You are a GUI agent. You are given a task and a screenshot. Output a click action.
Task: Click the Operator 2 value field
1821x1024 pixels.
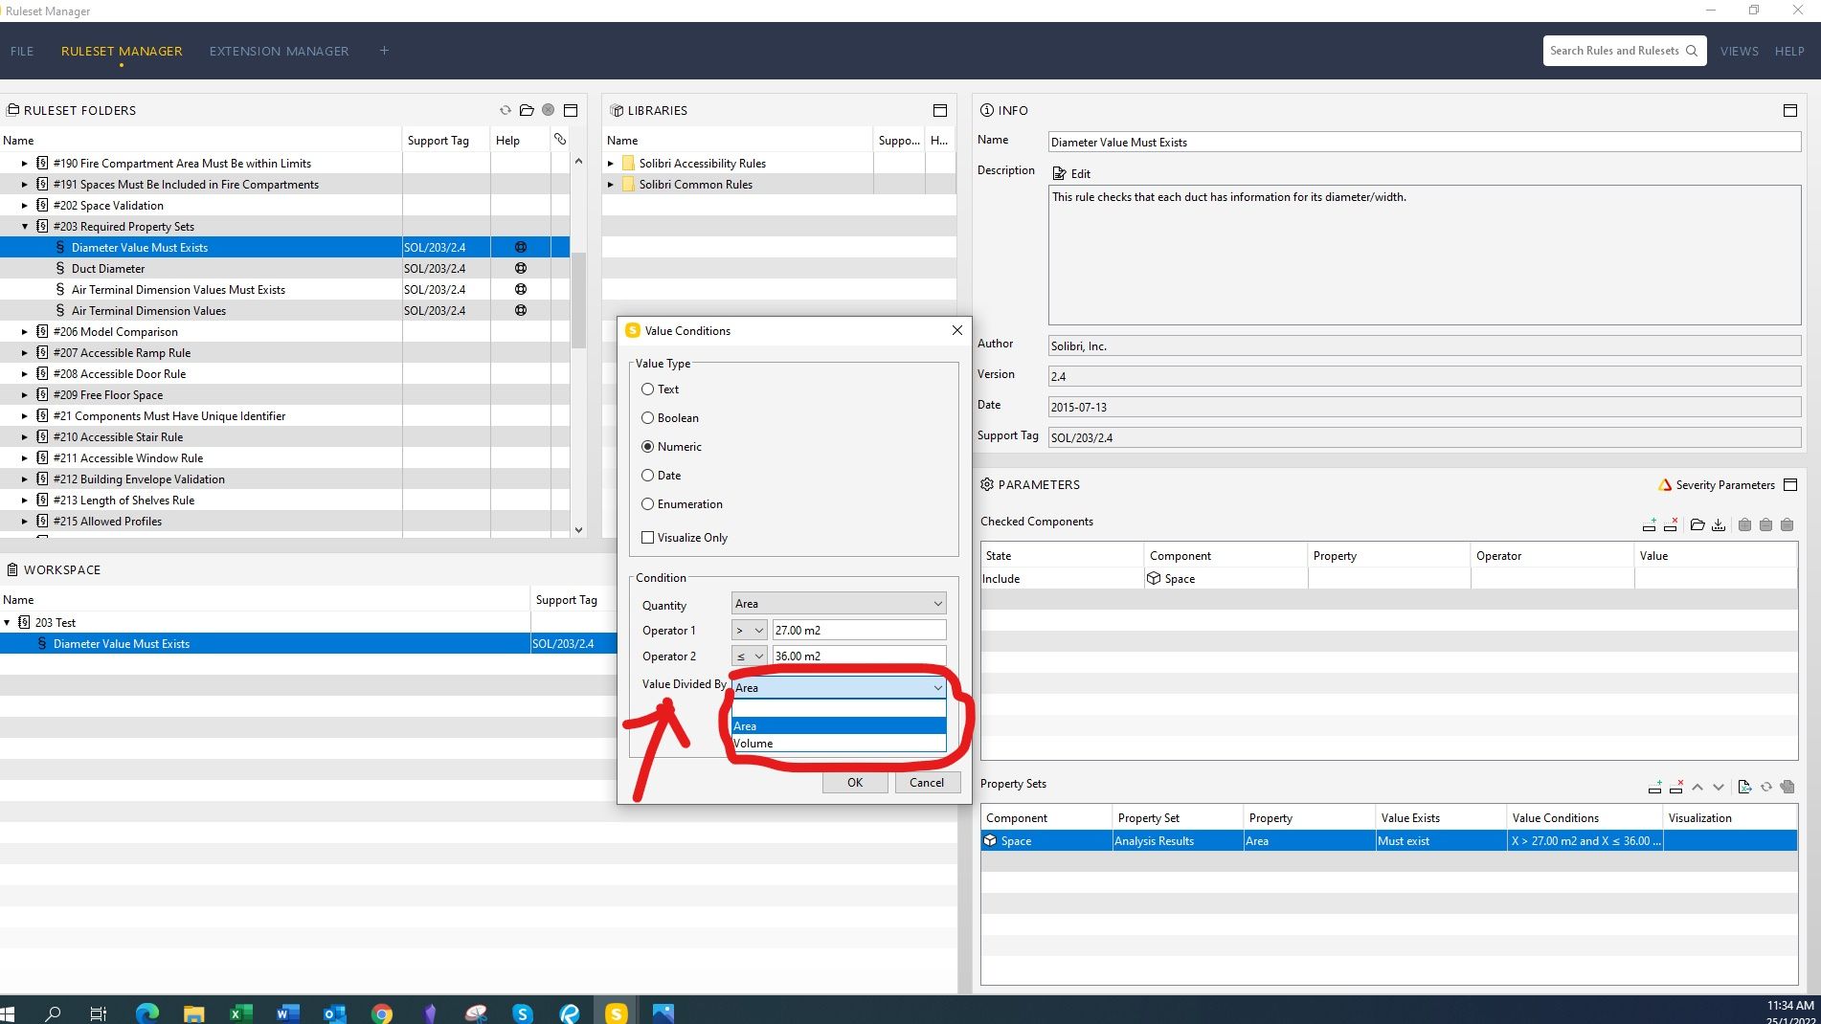pos(859,657)
